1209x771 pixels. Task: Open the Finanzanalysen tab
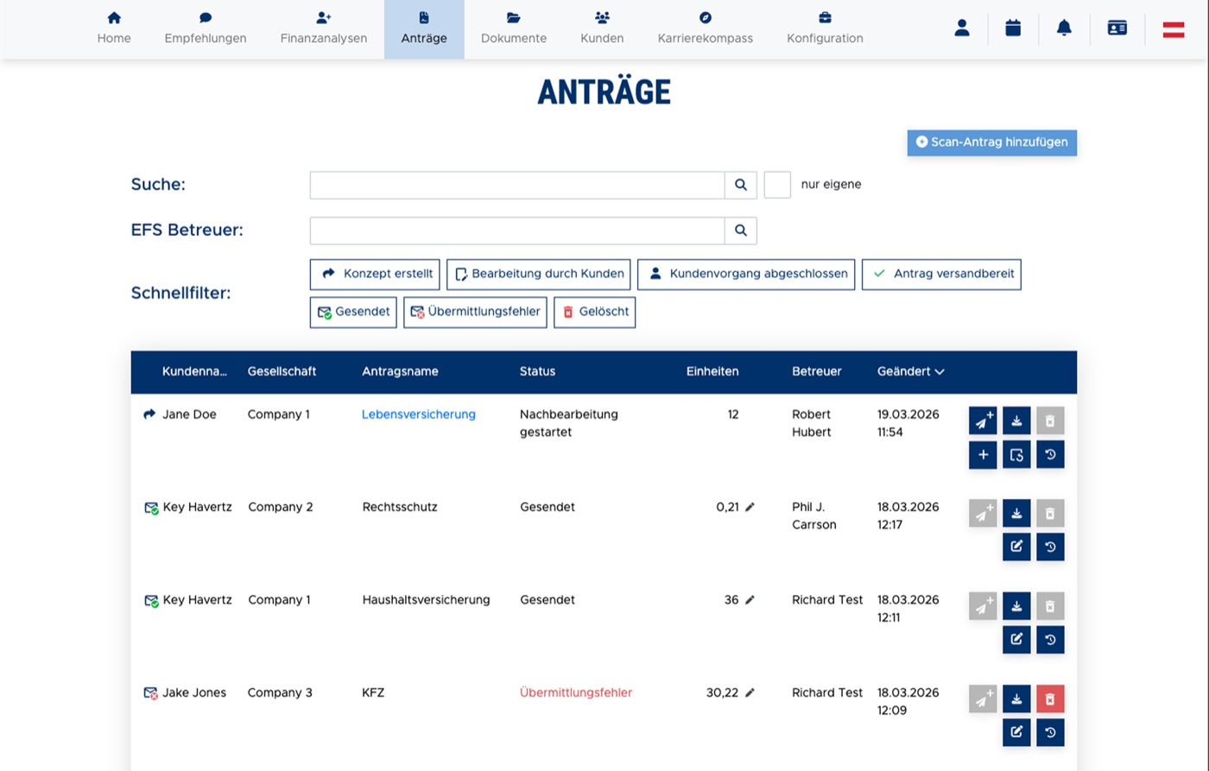click(x=324, y=29)
